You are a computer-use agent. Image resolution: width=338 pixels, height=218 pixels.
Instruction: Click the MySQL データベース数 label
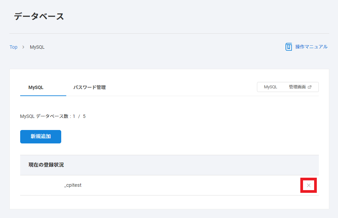pyautogui.click(x=44, y=116)
